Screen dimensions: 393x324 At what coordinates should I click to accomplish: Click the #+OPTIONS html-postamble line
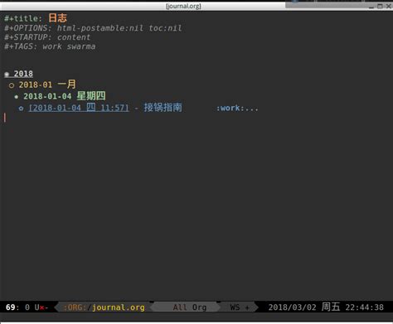[93, 28]
